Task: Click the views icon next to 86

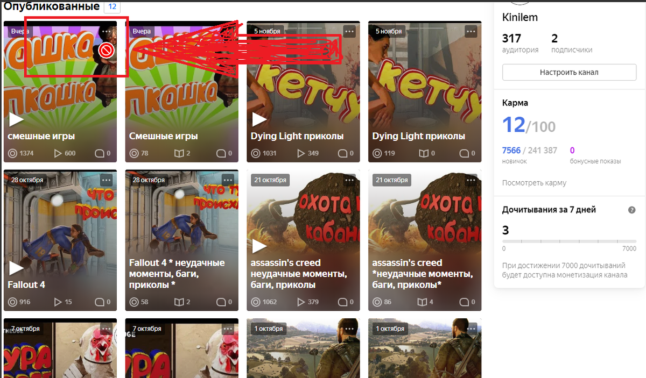Action: click(x=378, y=302)
